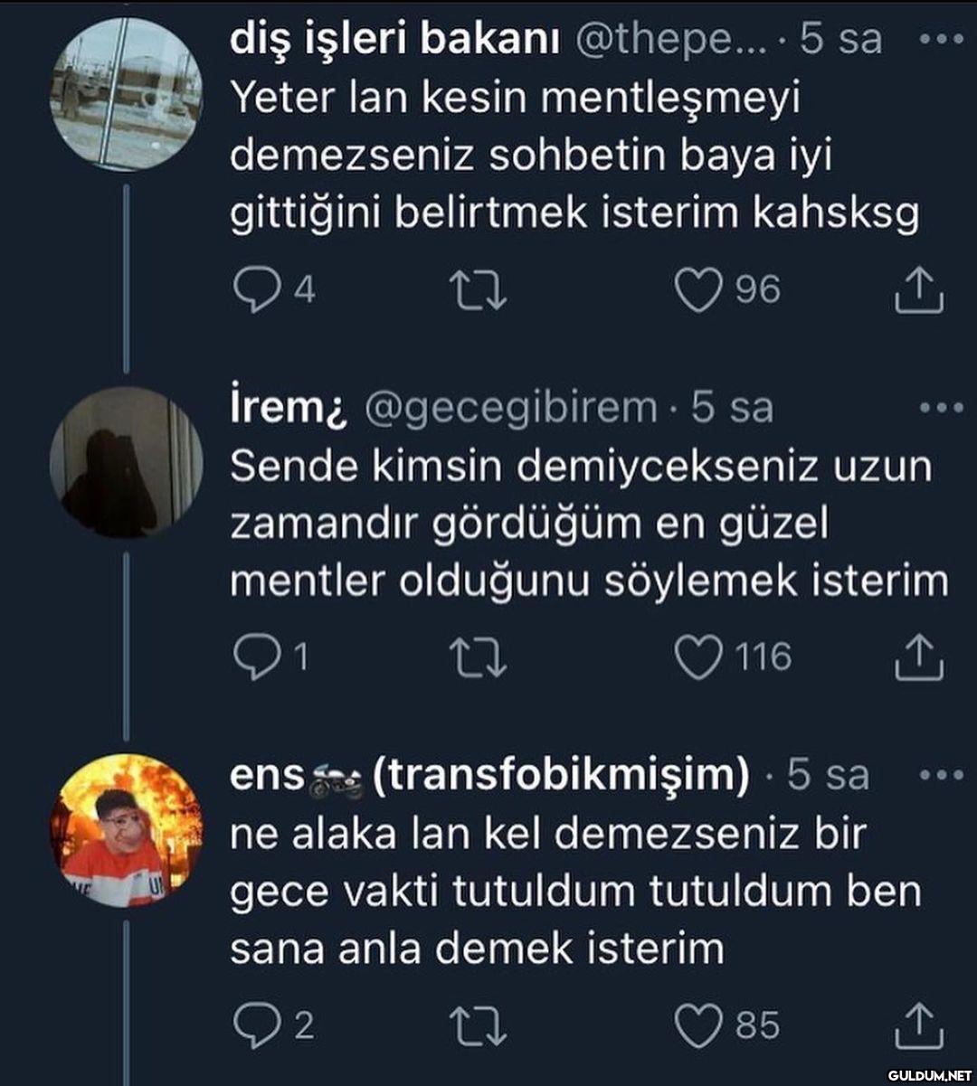Viewport: 977px width, 1086px height.
Task: Reply to ens (transfobikmişim) tweet
Action: (255, 1025)
